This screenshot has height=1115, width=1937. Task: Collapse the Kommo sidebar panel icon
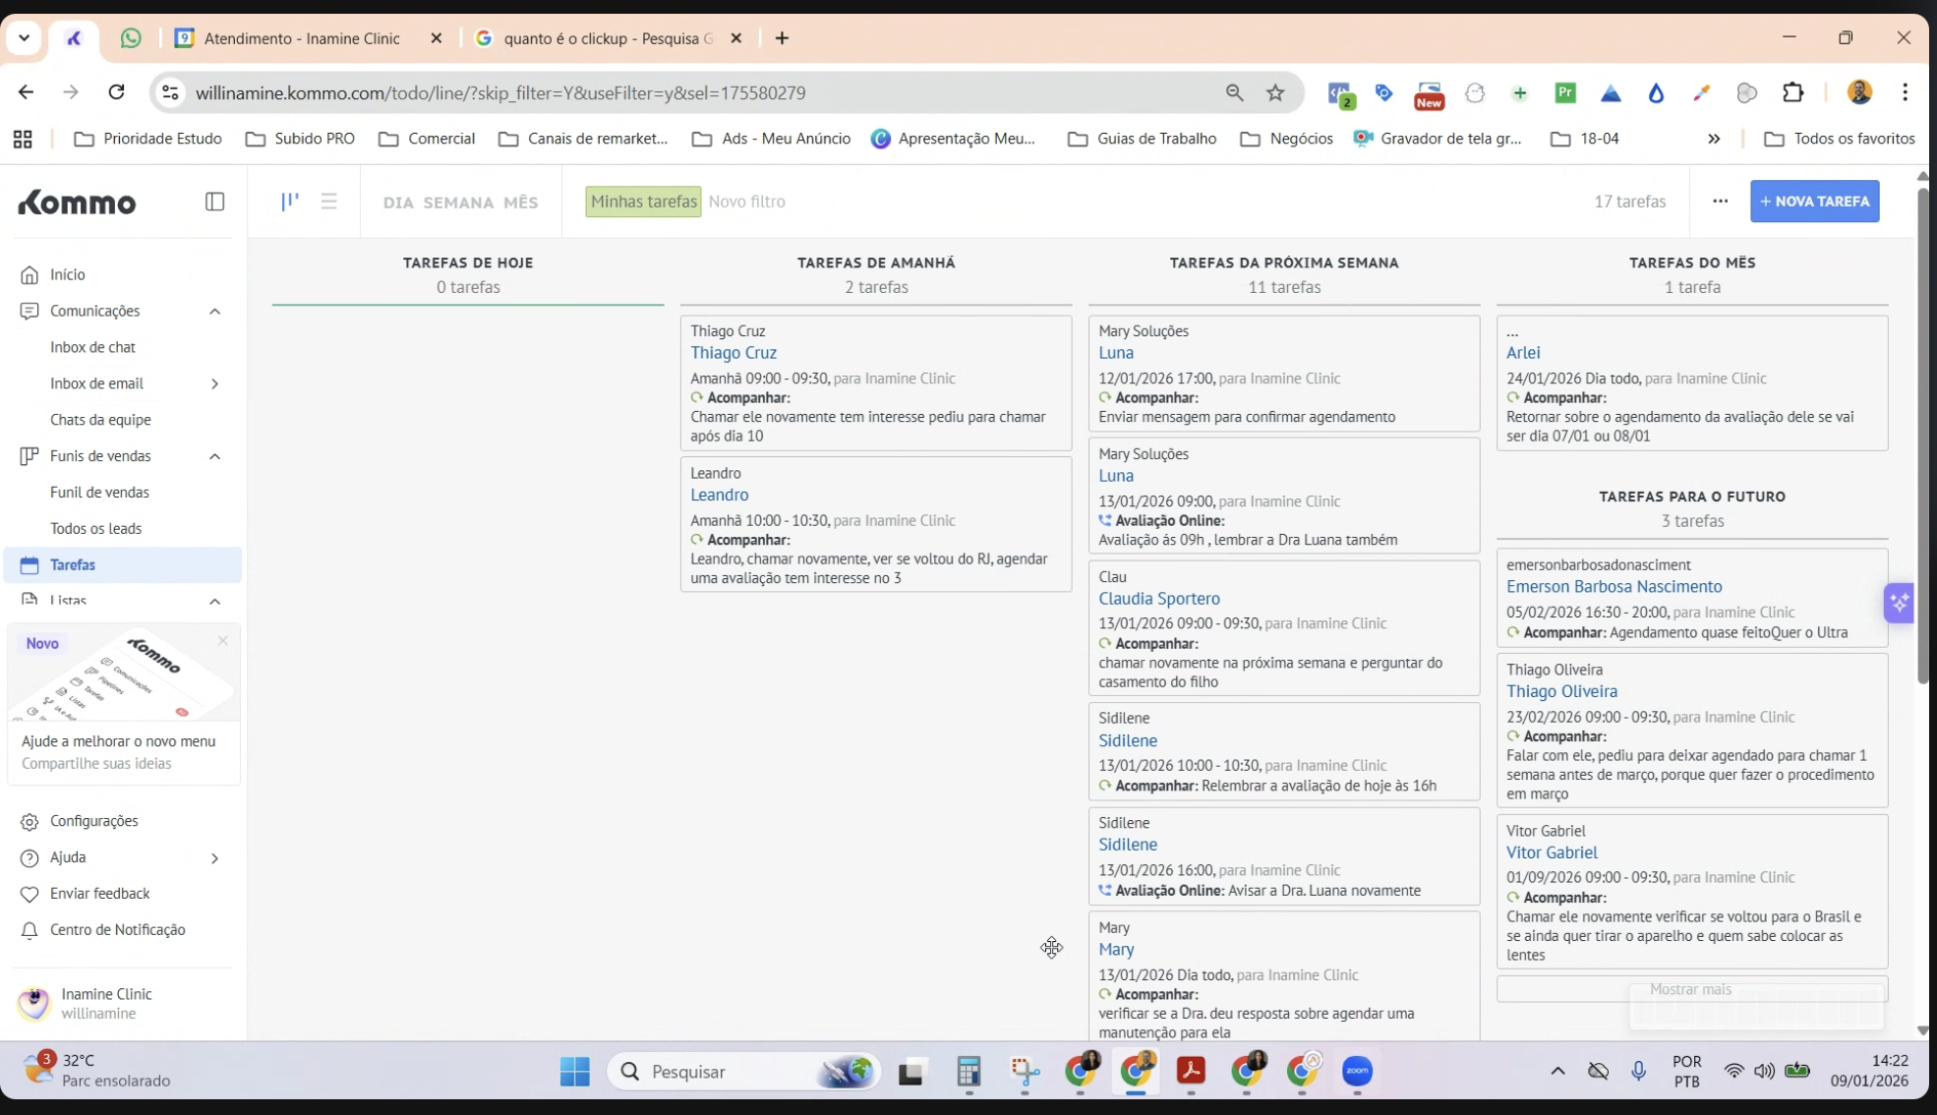tap(214, 202)
